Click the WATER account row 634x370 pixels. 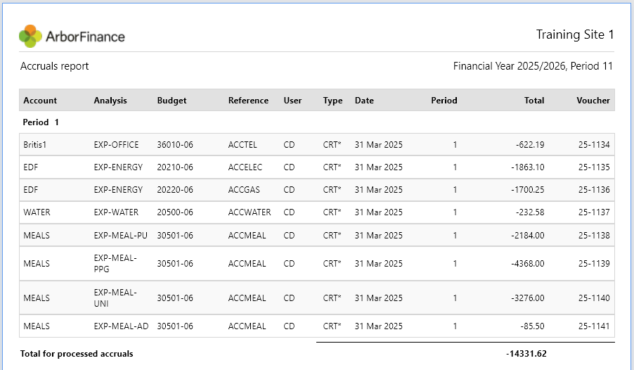pyautogui.click(x=316, y=212)
